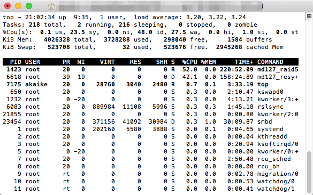This screenshot has height=195, width=313.
Task: Click the TIME+ column header
Action: [x=244, y=62]
